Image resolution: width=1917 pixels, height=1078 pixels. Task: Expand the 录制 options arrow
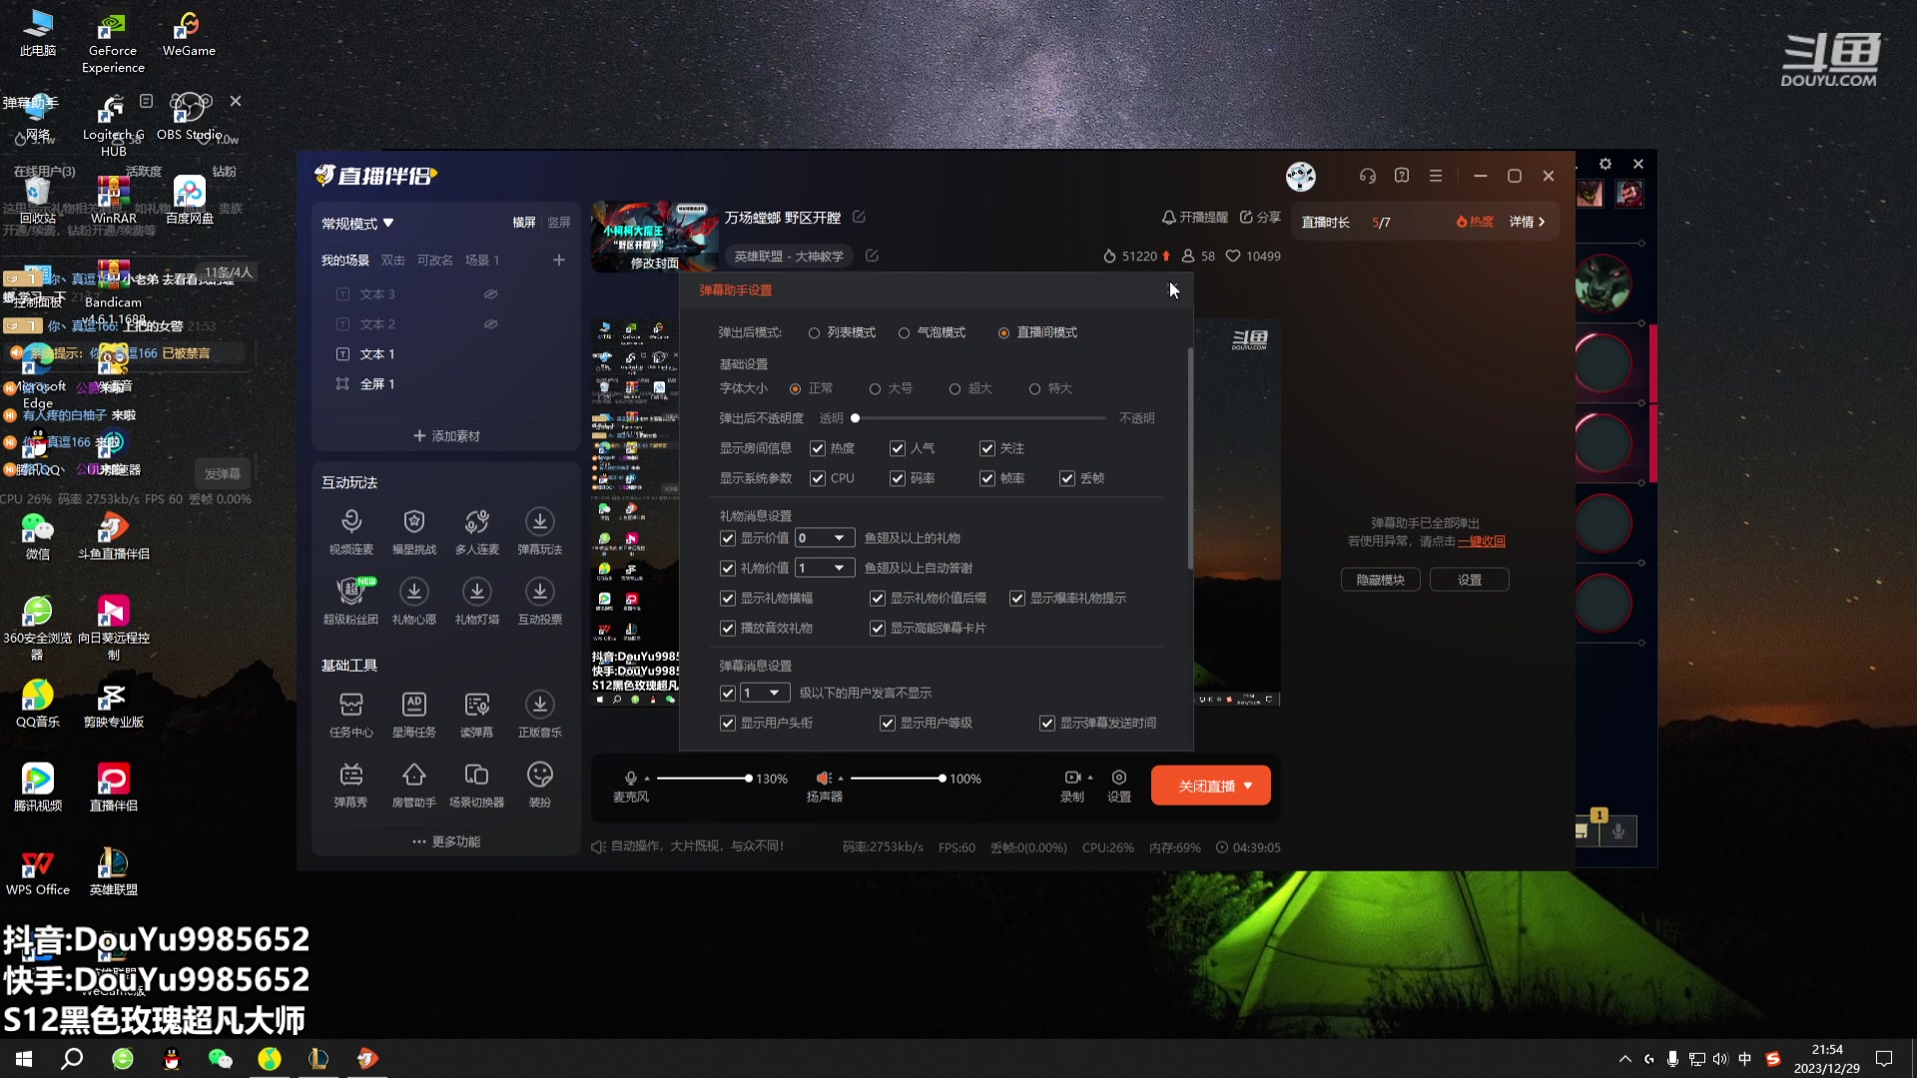(1090, 777)
